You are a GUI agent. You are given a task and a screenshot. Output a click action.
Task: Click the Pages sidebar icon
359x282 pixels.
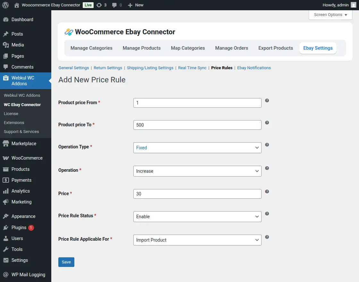[6, 56]
